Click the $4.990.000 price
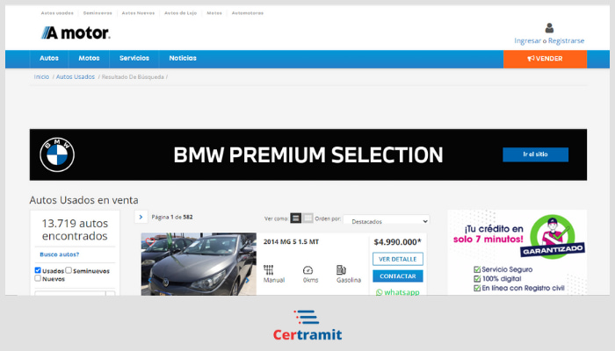615x351 pixels. click(x=397, y=242)
